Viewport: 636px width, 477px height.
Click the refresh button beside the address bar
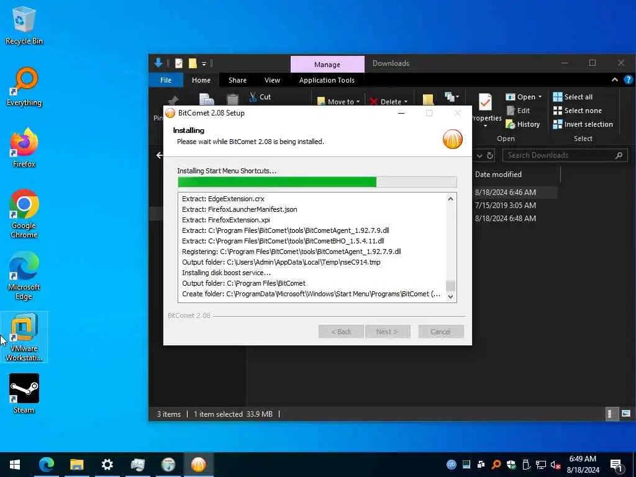[x=490, y=155]
